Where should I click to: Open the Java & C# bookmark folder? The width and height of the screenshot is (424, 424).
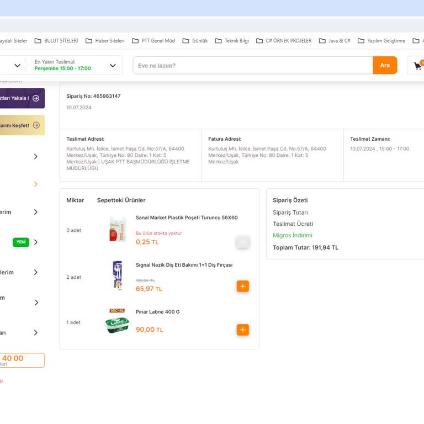tap(335, 40)
